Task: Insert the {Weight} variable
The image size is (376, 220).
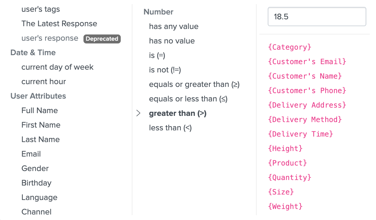Action: pos(285,207)
